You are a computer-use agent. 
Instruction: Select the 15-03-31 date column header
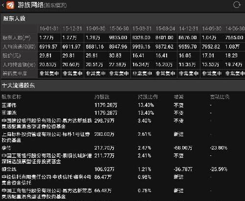[x=142, y=28]
